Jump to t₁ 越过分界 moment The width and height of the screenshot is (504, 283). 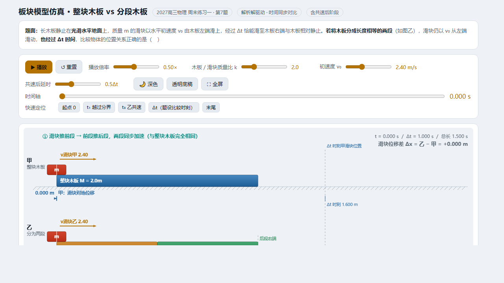(99, 107)
